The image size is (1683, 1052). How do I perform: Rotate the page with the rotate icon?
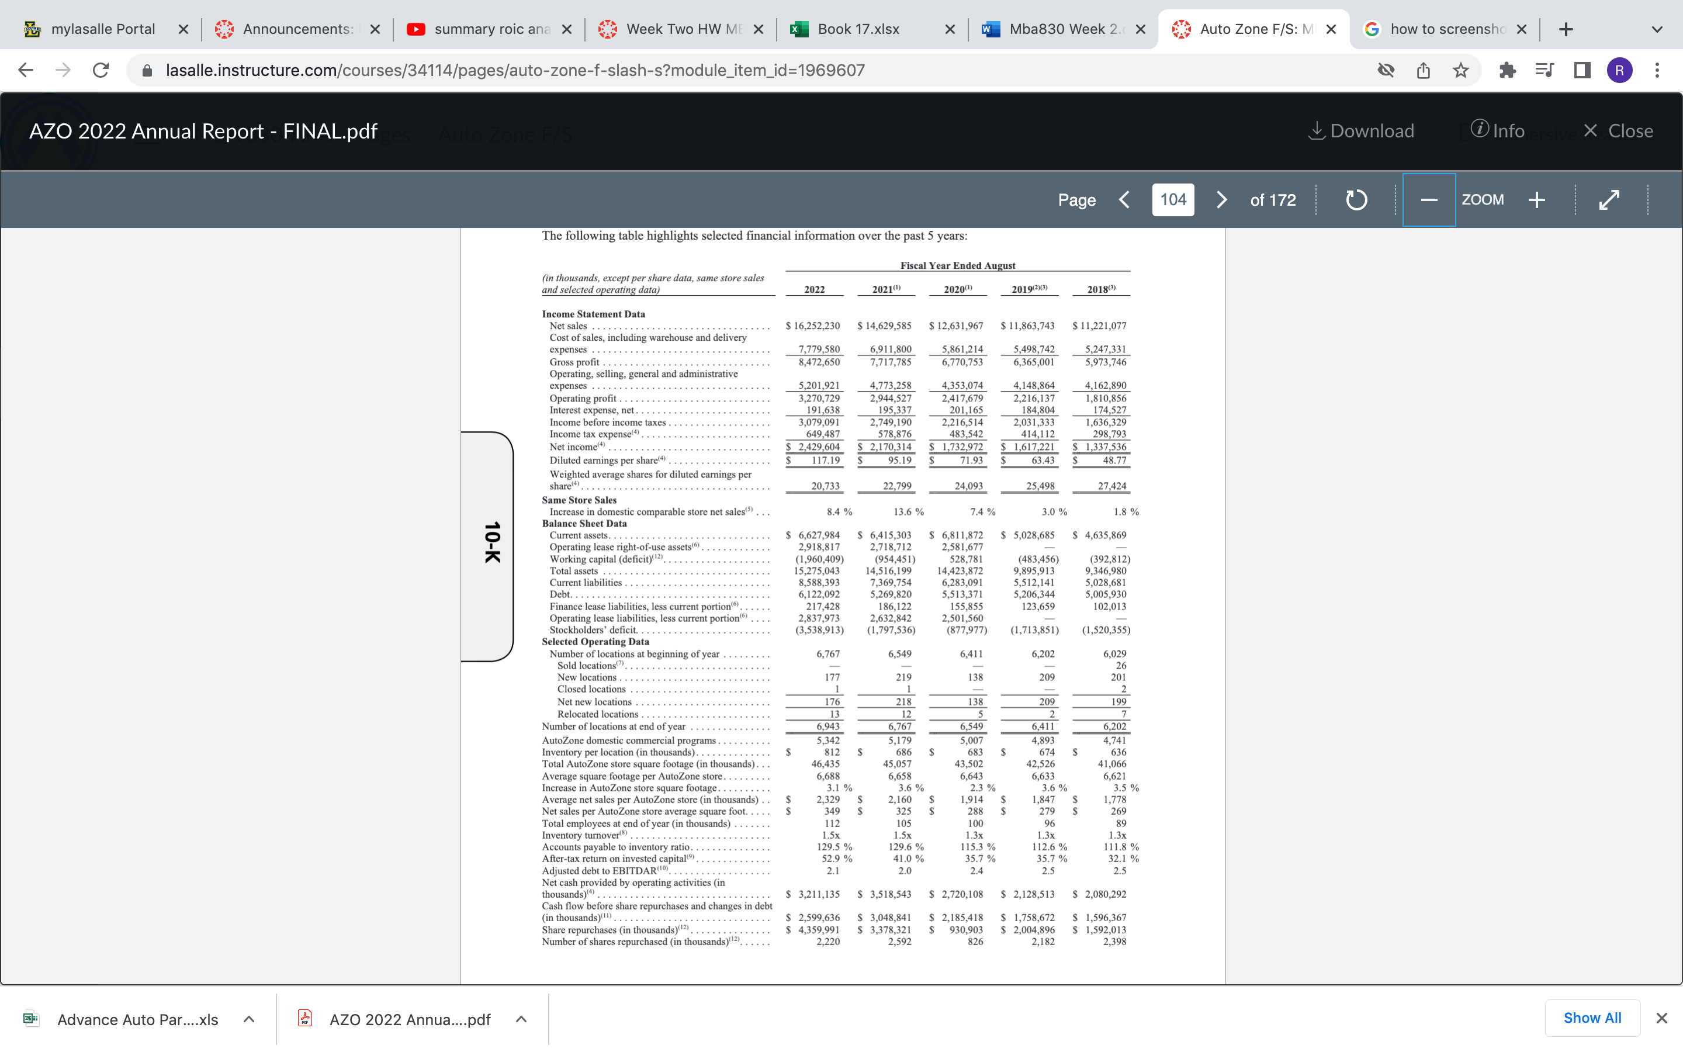(x=1355, y=200)
